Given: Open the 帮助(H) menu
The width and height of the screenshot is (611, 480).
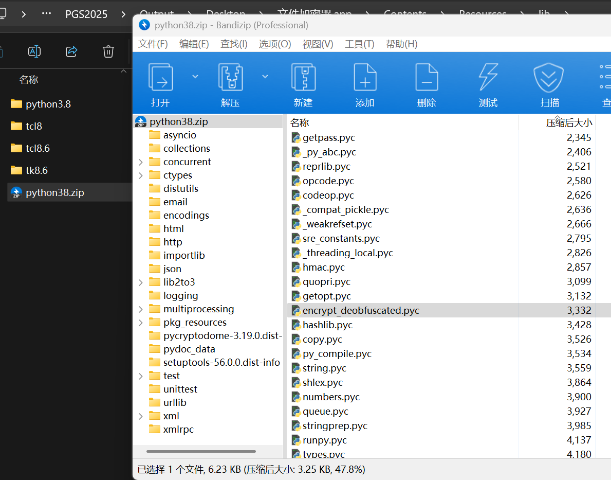Looking at the screenshot, I should 401,44.
